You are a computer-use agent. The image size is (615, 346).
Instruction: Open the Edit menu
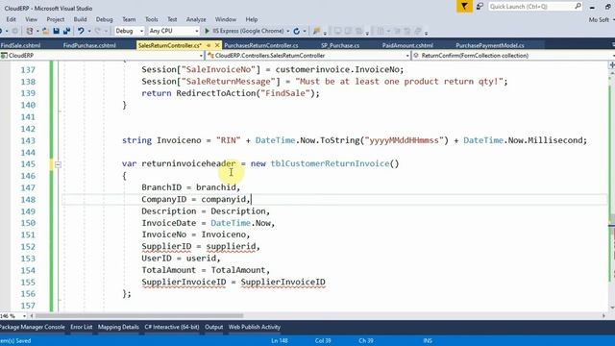click(x=11, y=19)
